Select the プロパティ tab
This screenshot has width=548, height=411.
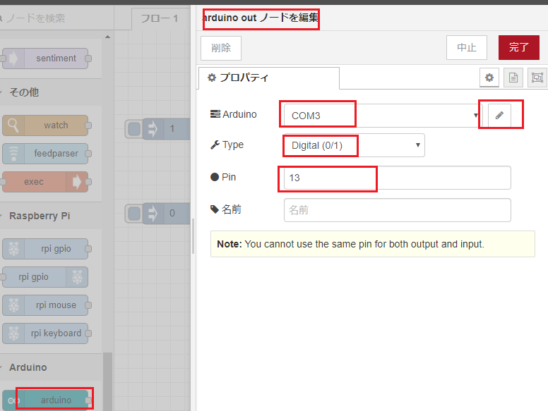(269, 78)
